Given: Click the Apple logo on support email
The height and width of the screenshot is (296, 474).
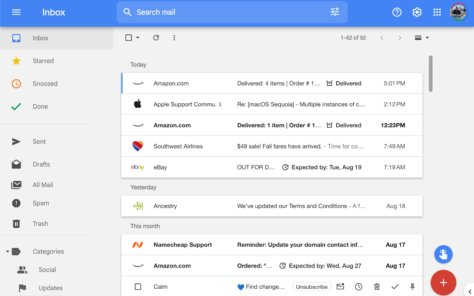Looking at the screenshot, I should 138,104.
